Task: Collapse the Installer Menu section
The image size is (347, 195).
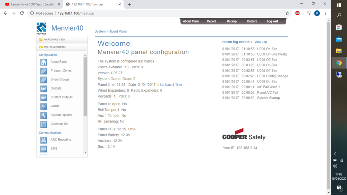Action: pyautogui.click(x=54, y=47)
